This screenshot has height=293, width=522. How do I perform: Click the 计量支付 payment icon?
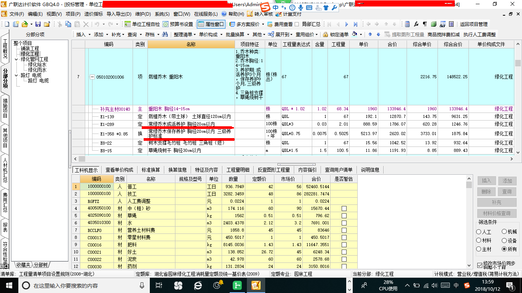279,14
